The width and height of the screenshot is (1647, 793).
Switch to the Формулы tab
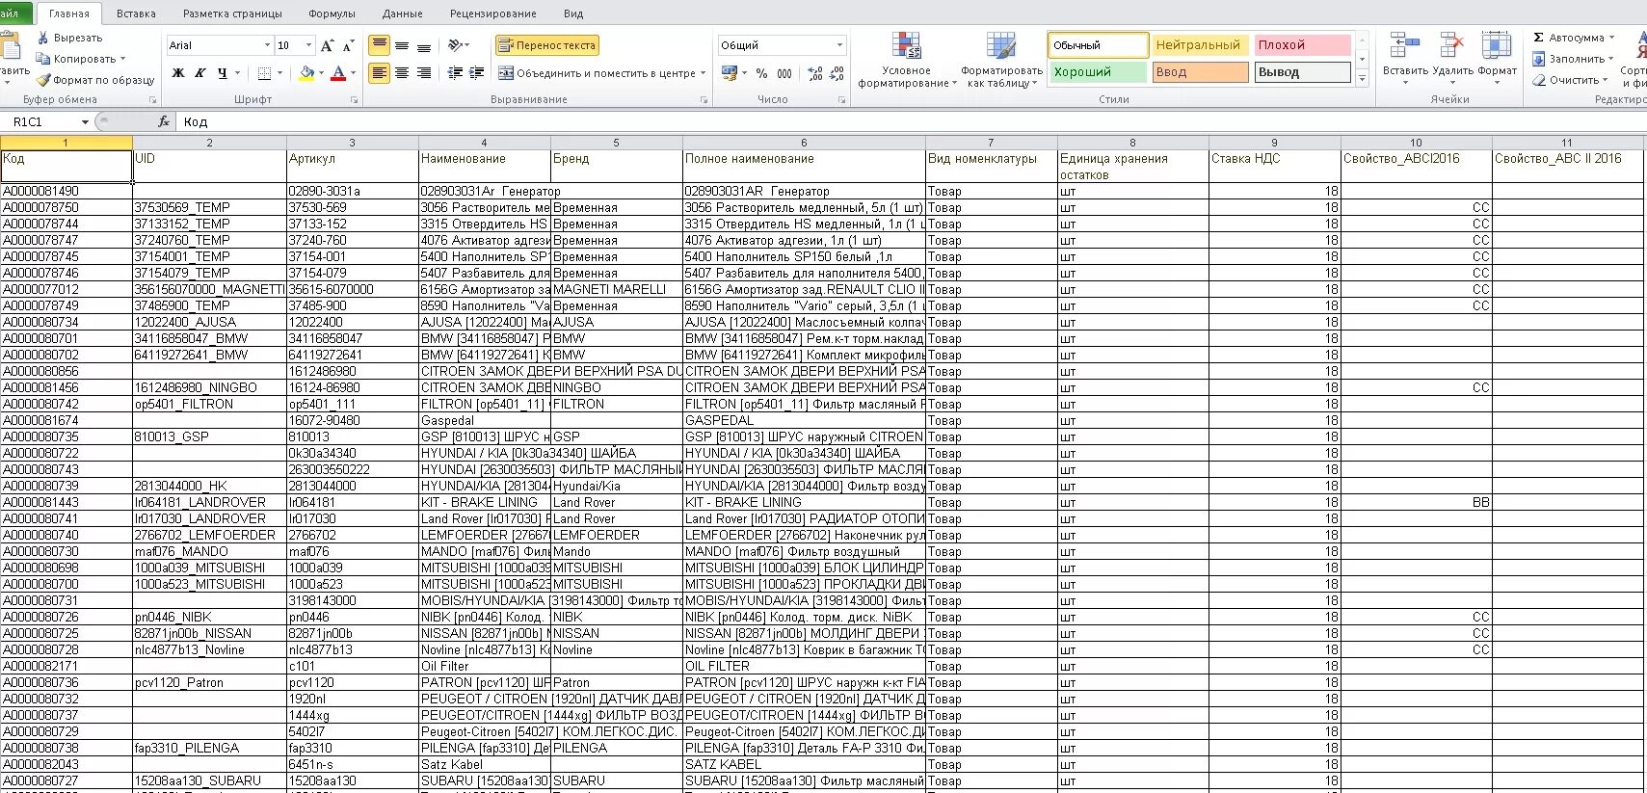coord(332,13)
